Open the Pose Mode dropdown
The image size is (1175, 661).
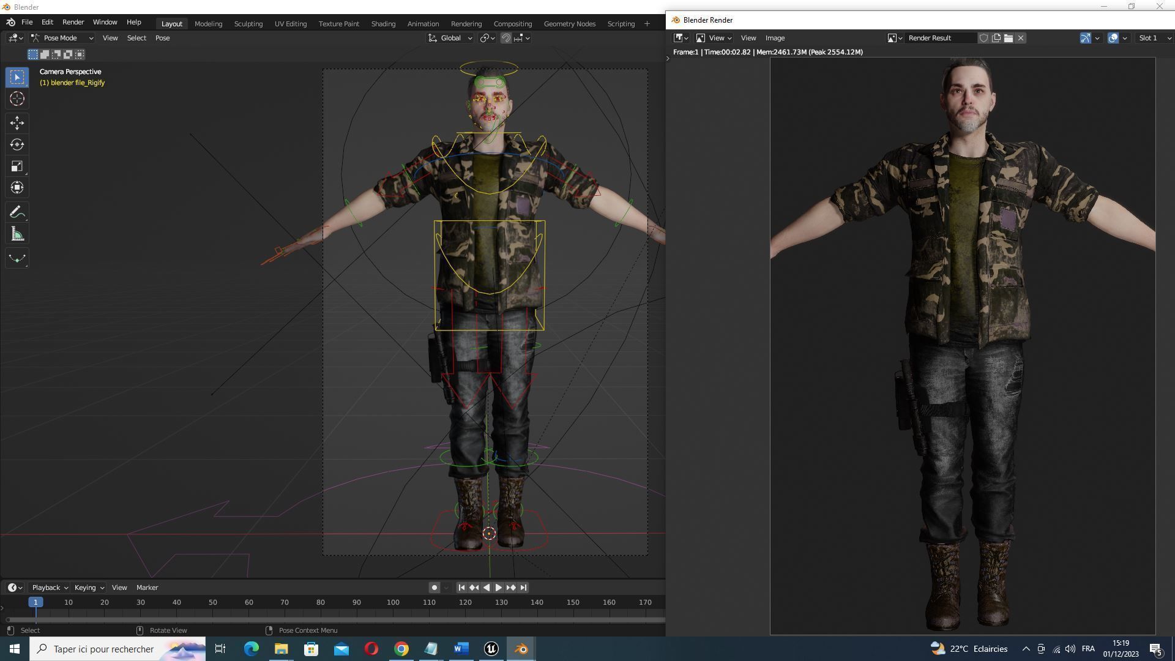[x=62, y=38]
